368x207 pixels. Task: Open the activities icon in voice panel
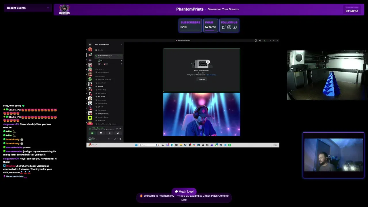110,133
